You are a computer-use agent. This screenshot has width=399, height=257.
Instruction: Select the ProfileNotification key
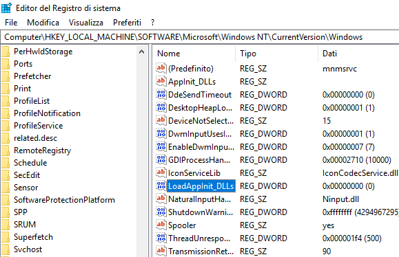47,113
